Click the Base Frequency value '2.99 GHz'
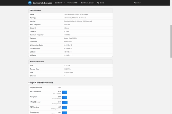 click(x=67, y=25)
